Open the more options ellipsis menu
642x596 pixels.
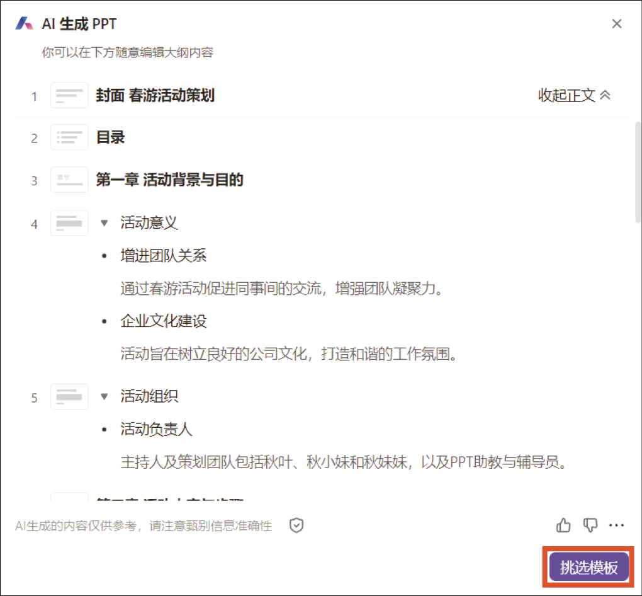click(617, 525)
